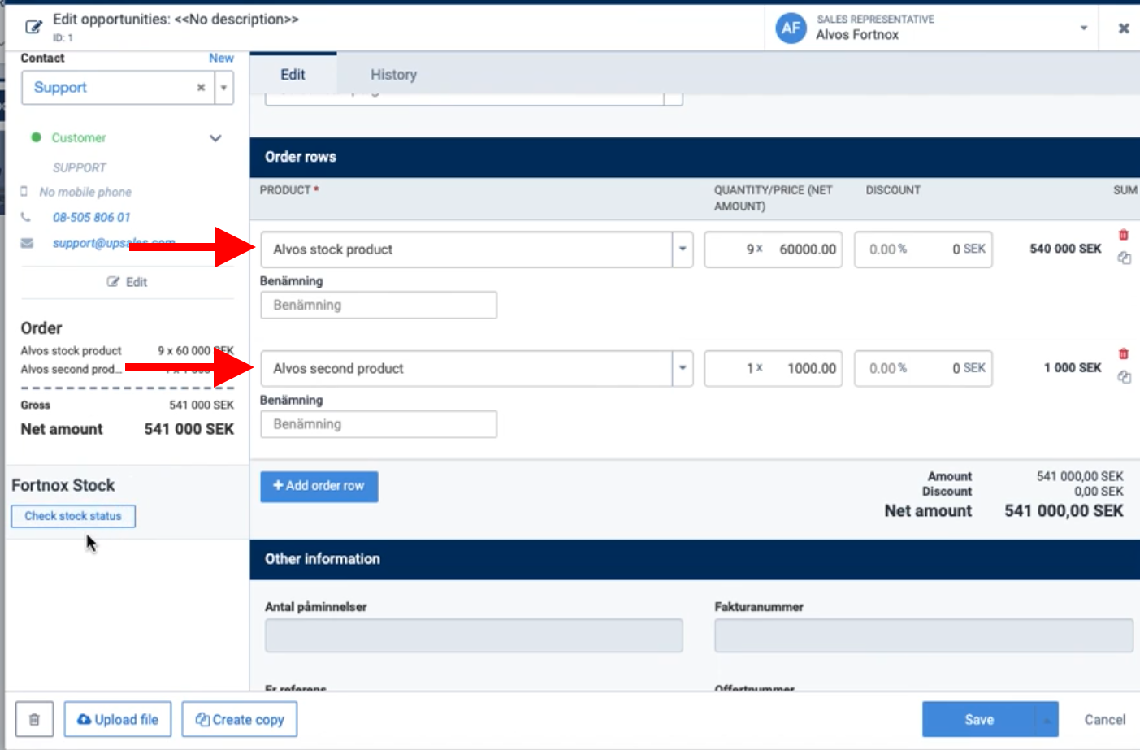Viewport: 1140px width, 750px height.
Task: Click the 540 000 SEK row sum
Action: pos(1065,249)
